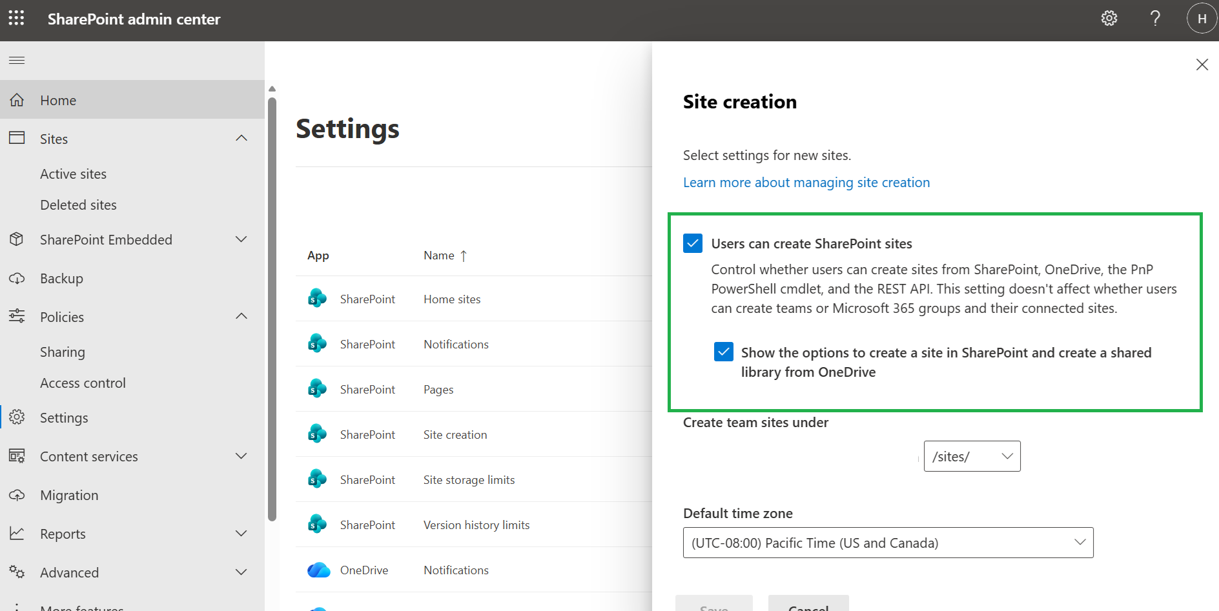Open the Site creation setting row
Screen dimensions: 1219x611
coord(473,434)
